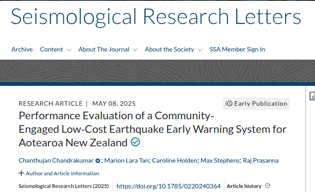The height and width of the screenshot is (192, 315).
Task: View author Chanthujan Chandrakumar
Action: [56, 160]
